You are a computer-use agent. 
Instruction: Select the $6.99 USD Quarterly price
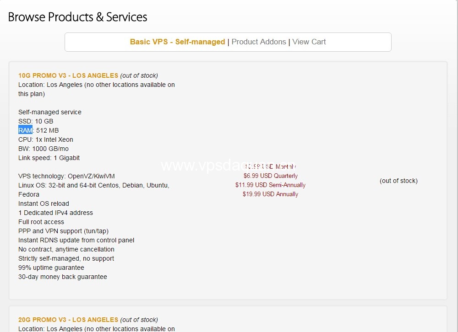click(x=271, y=176)
